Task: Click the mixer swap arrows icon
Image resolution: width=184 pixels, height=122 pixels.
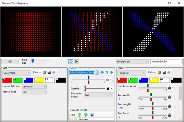Action: (x=107, y=72)
